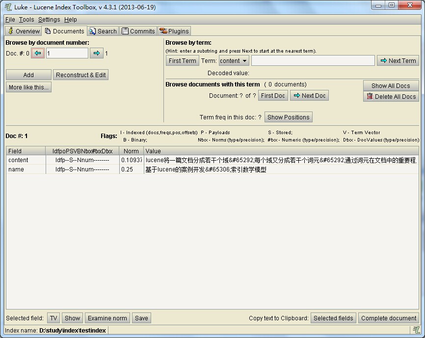The image size is (425, 338).
Task: Click the Show Positions button
Action: point(289,117)
